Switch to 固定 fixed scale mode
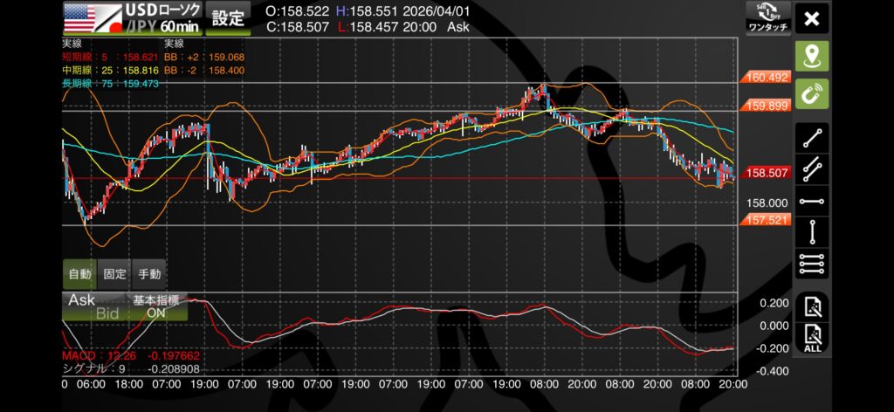The image size is (894, 412). point(114,273)
